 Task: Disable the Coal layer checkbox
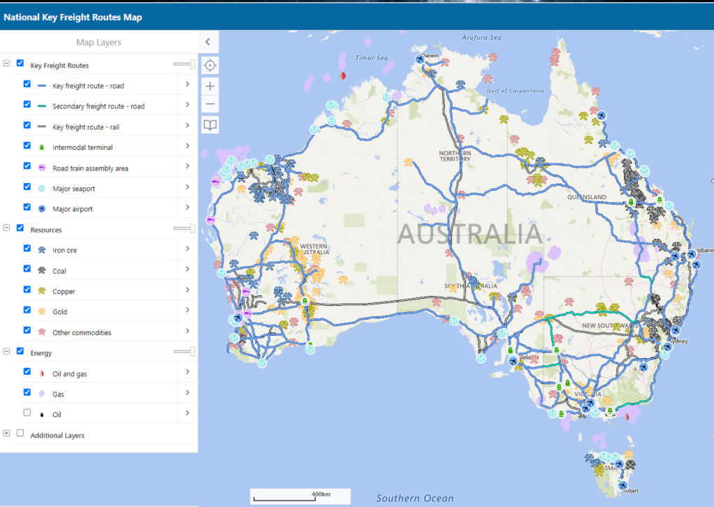point(26,270)
